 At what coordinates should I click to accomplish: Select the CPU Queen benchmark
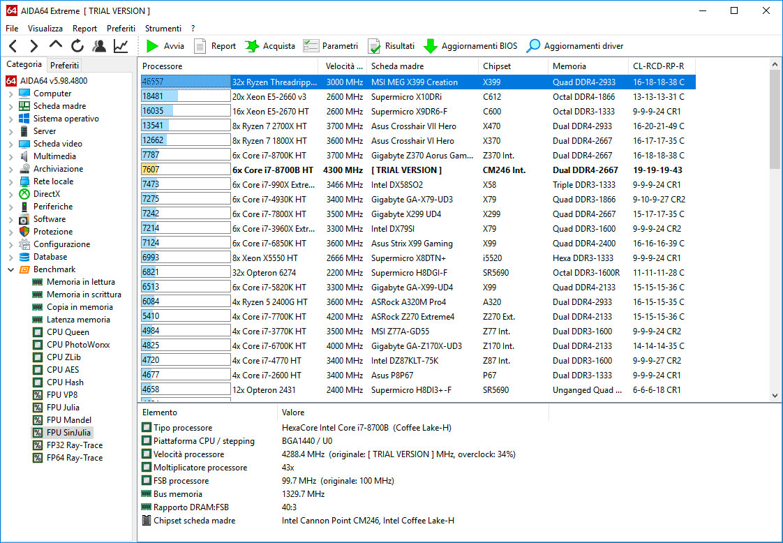tap(68, 332)
